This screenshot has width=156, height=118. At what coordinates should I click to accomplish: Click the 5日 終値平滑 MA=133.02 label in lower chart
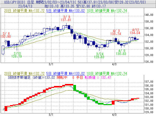65,74
